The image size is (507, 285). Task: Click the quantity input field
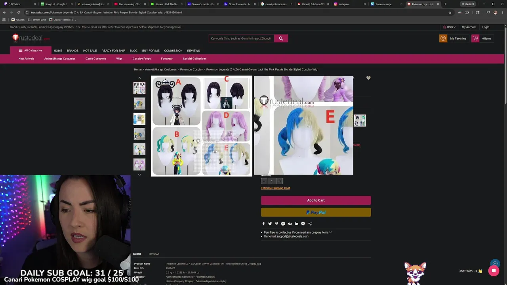[x=272, y=181]
